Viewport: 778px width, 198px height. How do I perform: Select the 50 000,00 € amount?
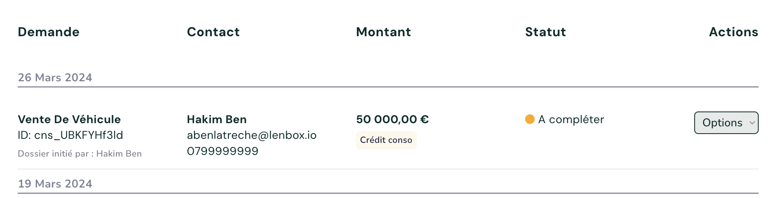click(387, 119)
